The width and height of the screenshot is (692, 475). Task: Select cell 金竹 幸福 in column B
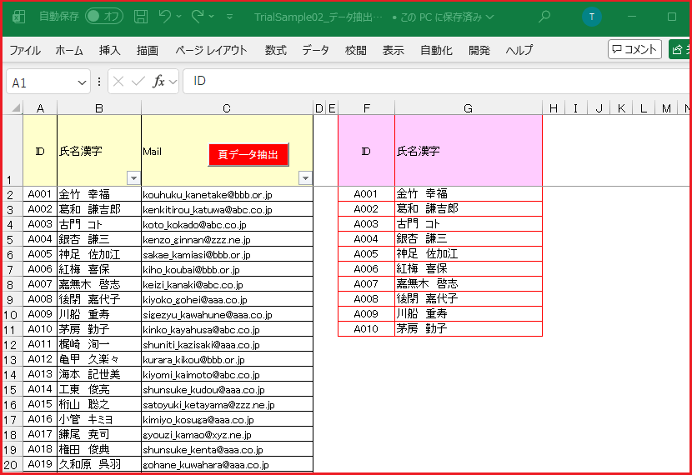[x=99, y=194]
